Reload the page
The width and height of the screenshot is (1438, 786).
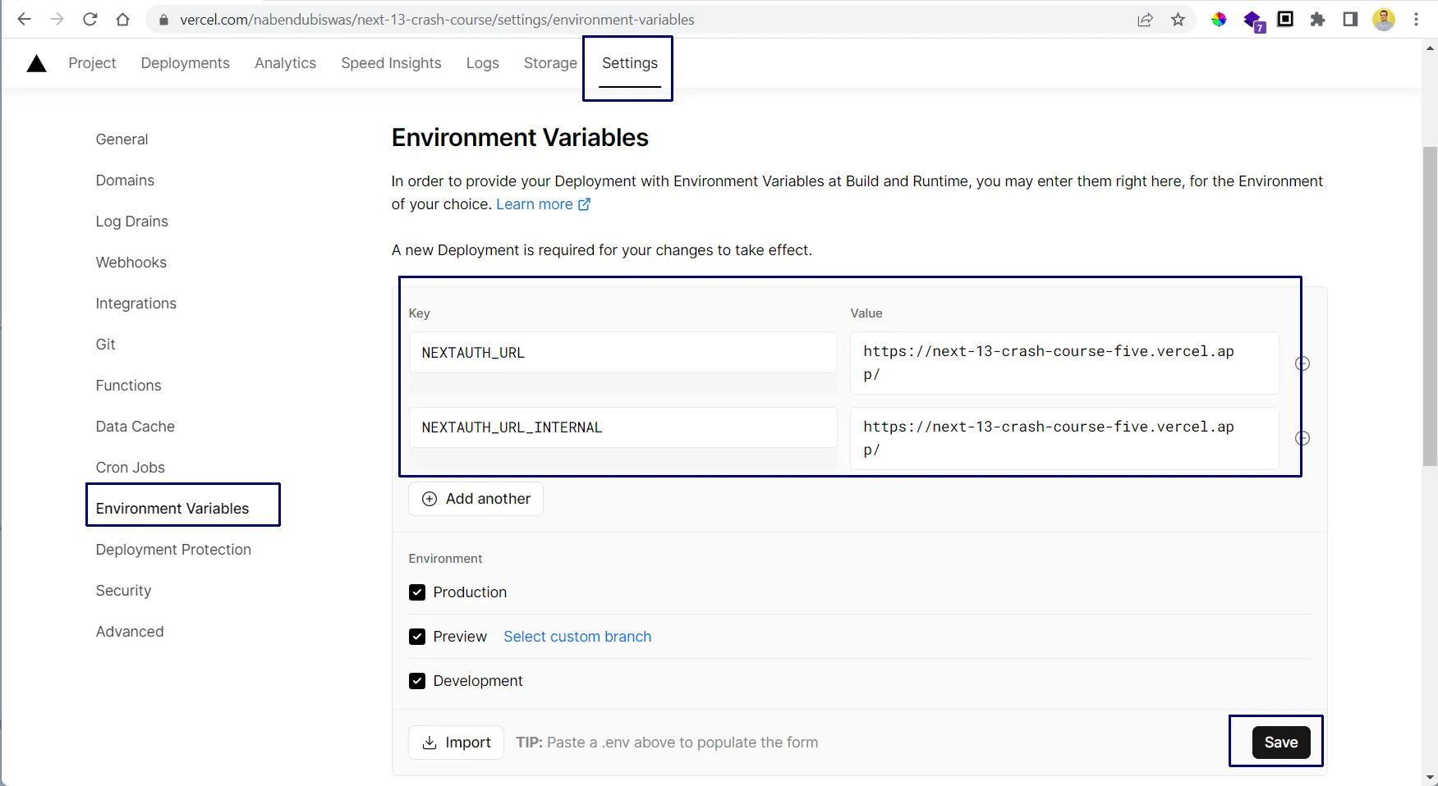tap(90, 20)
